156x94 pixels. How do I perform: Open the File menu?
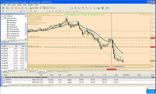point(4,5)
